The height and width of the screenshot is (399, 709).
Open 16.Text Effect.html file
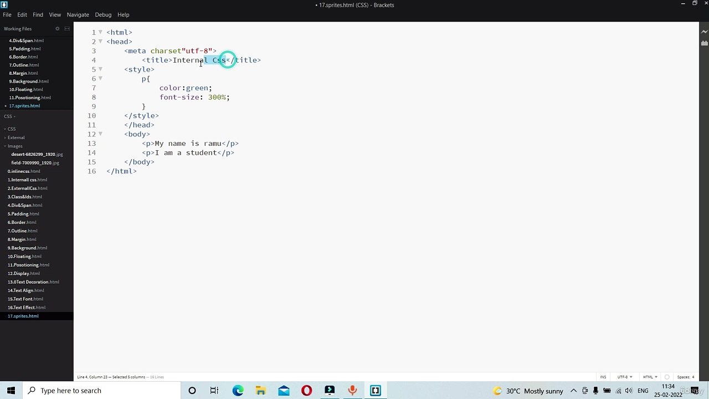click(x=27, y=308)
